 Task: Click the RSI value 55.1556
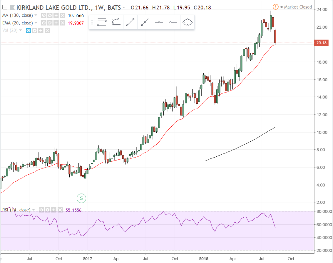[73, 210]
